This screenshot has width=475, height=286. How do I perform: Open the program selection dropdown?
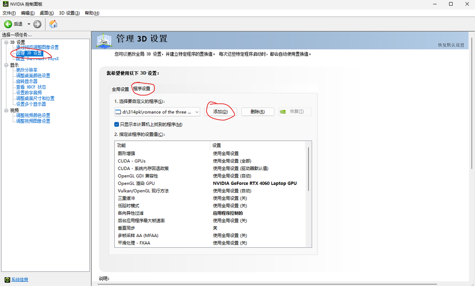tap(157, 112)
